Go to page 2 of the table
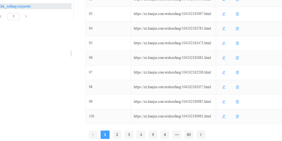Image resolution: width=282 pixels, height=141 pixels. pyautogui.click(x=117, y=135)
